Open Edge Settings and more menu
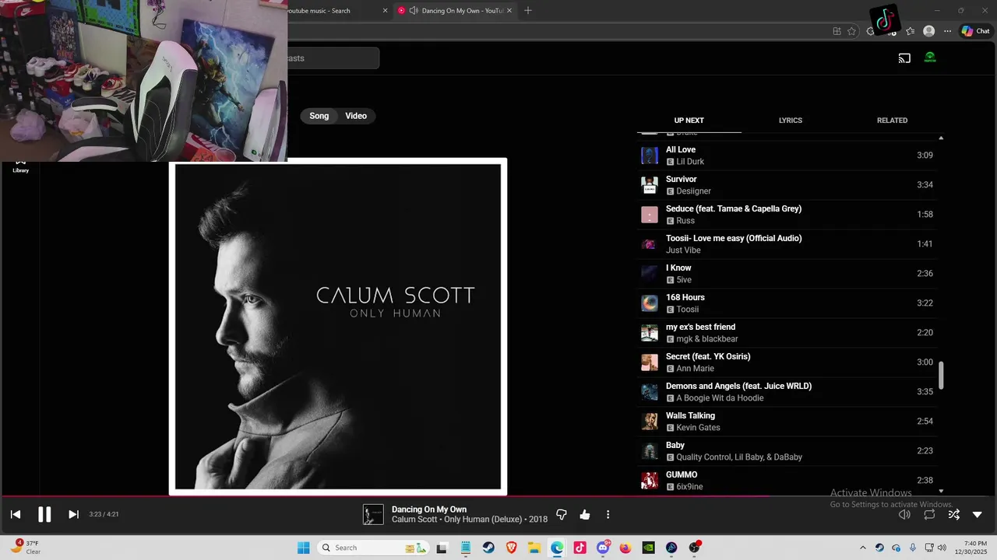Screen dimensions: 997x560 pyautogui.click(x=947, y=31)
